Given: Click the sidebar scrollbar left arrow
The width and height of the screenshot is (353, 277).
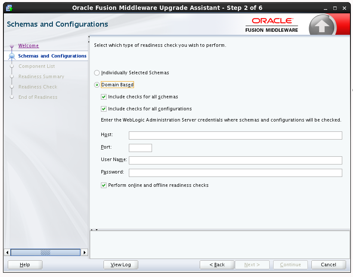Looking at the screenshot, I should coord(7,253).
